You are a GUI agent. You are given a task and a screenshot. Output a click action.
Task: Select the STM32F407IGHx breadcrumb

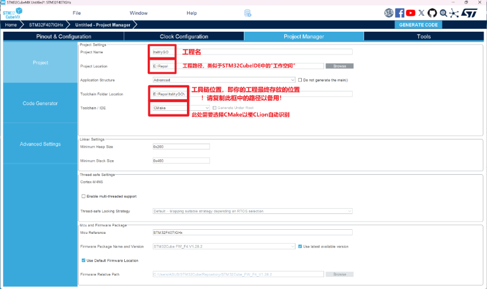(46, 25)
